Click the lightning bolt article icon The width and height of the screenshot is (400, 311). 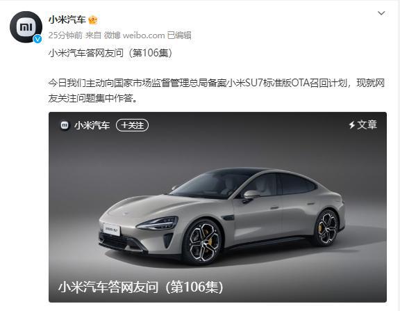pos(352,125)
